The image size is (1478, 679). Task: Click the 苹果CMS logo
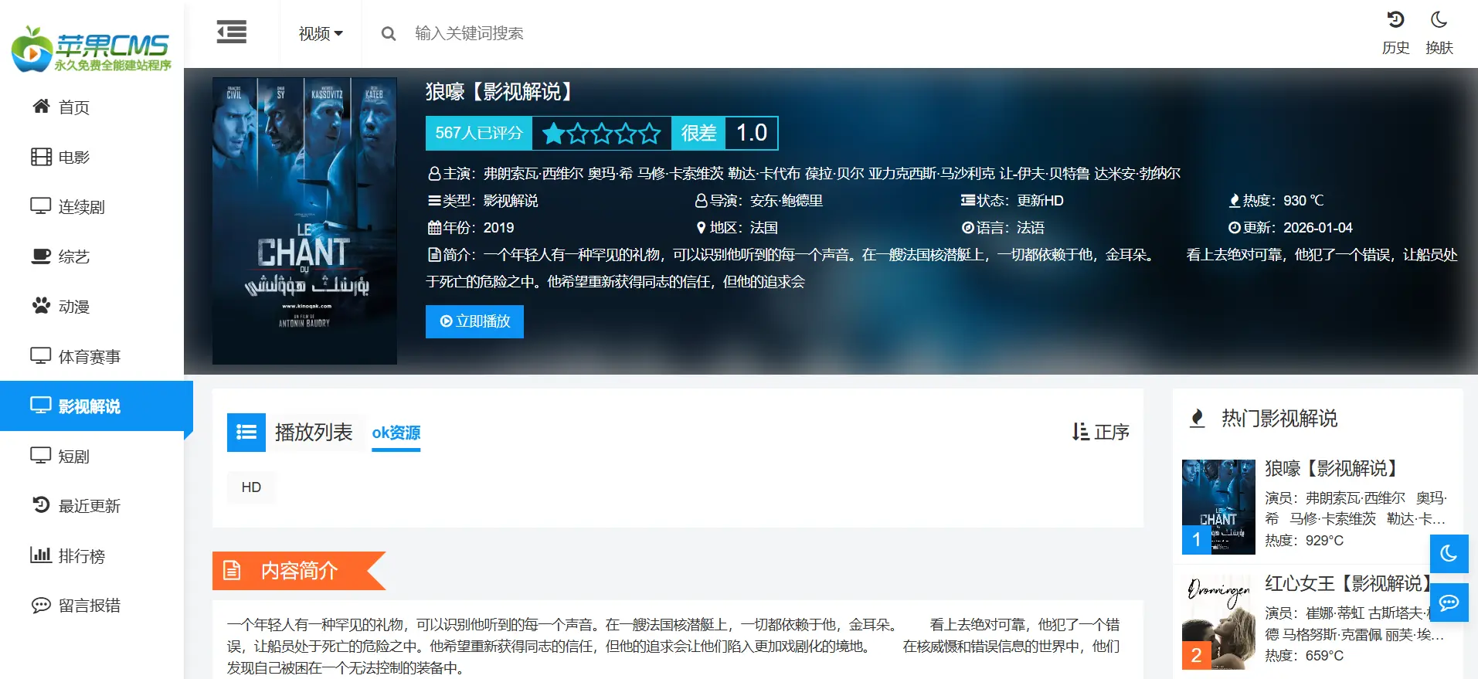[x=91, y=49]
